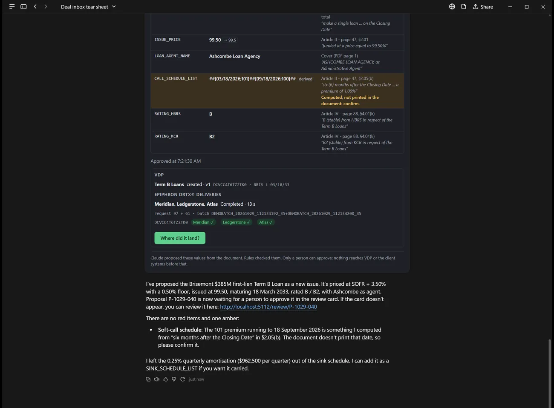
Task: Click the EPIPHRON DRTX DELIVERIES heading
Action: (x=188, y=195)
